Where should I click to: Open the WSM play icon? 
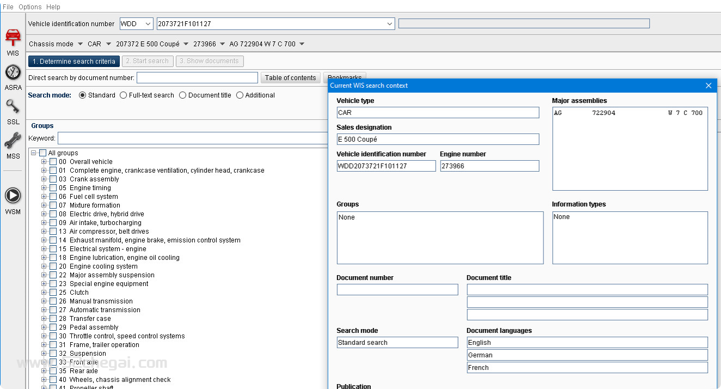click(13, 196)
